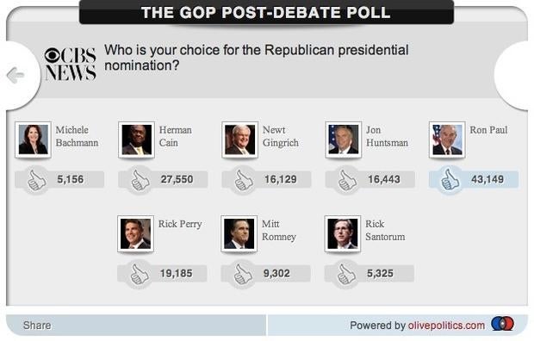Click the Newt Gingrich name label

tap(281, 136)
